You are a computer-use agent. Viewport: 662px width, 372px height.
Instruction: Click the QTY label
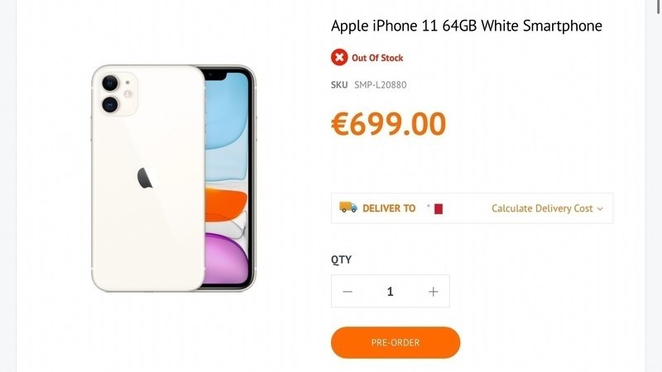click(341, 260)
